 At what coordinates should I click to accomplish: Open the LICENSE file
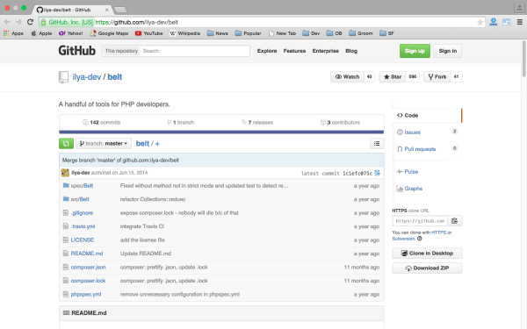(x=83, y=240)
